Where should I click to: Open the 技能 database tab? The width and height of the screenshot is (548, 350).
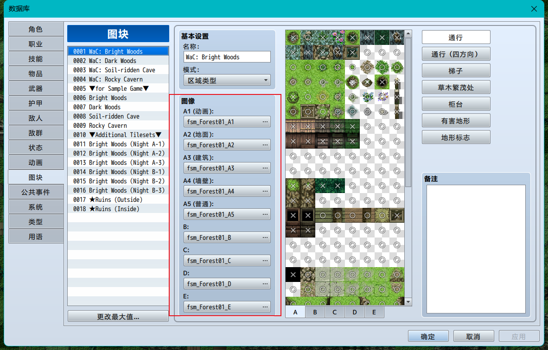36,59
